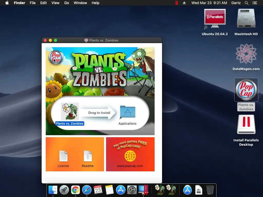Open Notification Center list icon
Screen dimensions: 263x197
pyautogui.click(x=255, y=3)
